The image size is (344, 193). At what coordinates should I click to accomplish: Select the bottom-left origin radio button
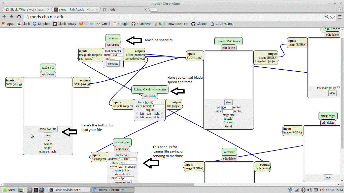(x=137, y=117)
